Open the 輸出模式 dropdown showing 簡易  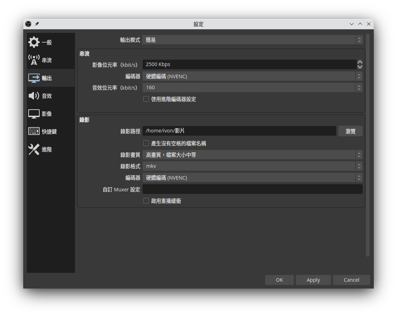click(252, 40)
